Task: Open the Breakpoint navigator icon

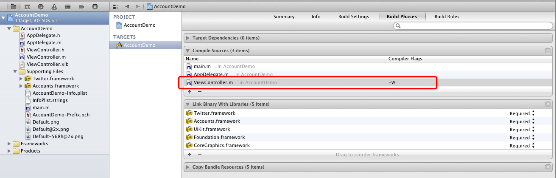Action: point(81,6)
